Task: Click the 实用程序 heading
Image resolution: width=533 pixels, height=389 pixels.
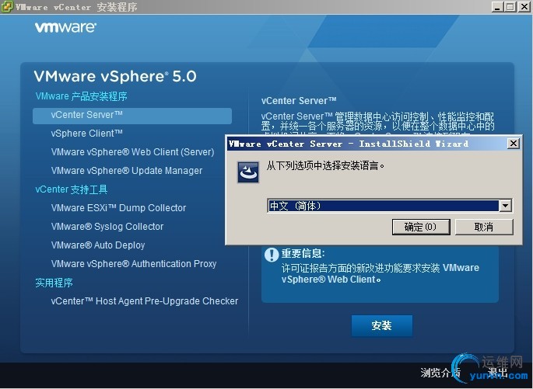Action: [x=54, y=283]
